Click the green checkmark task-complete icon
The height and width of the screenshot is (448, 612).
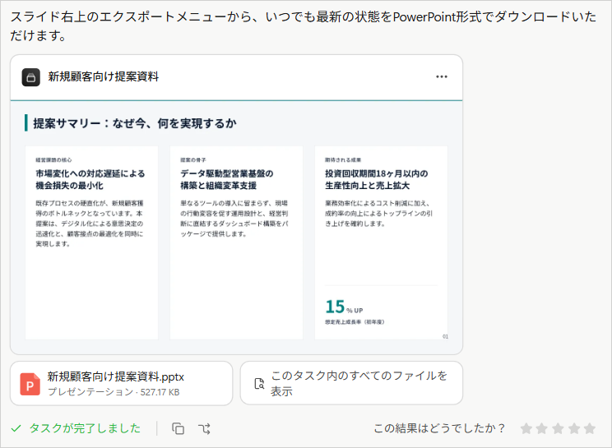tap(16, 428)
